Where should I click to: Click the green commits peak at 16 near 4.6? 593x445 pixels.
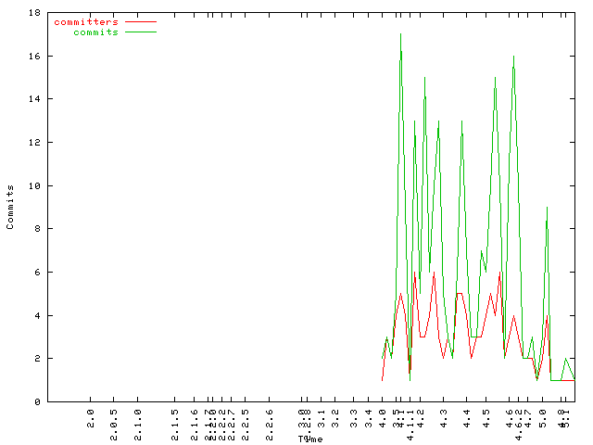(513, 57)
